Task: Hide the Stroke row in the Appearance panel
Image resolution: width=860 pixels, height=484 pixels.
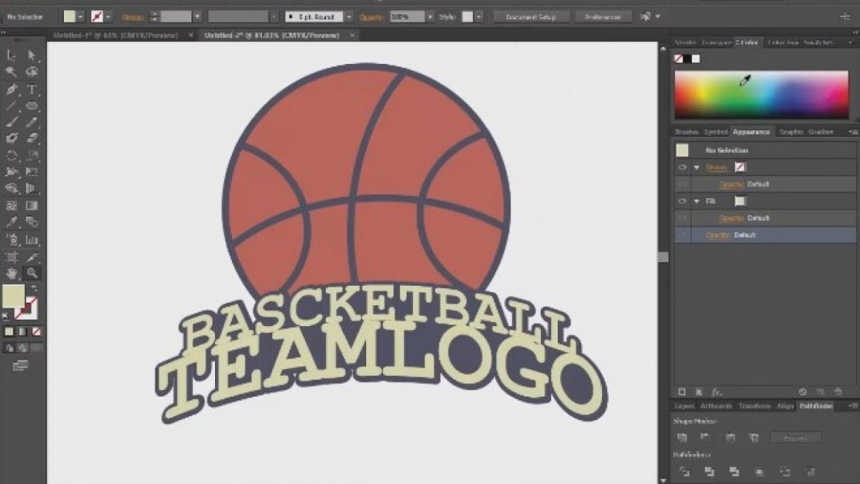Action: click(682, 167)
